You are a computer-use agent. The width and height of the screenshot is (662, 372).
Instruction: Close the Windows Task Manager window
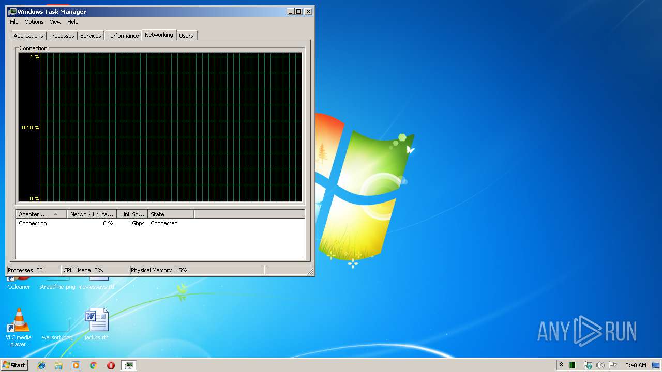tap(308, 11)
